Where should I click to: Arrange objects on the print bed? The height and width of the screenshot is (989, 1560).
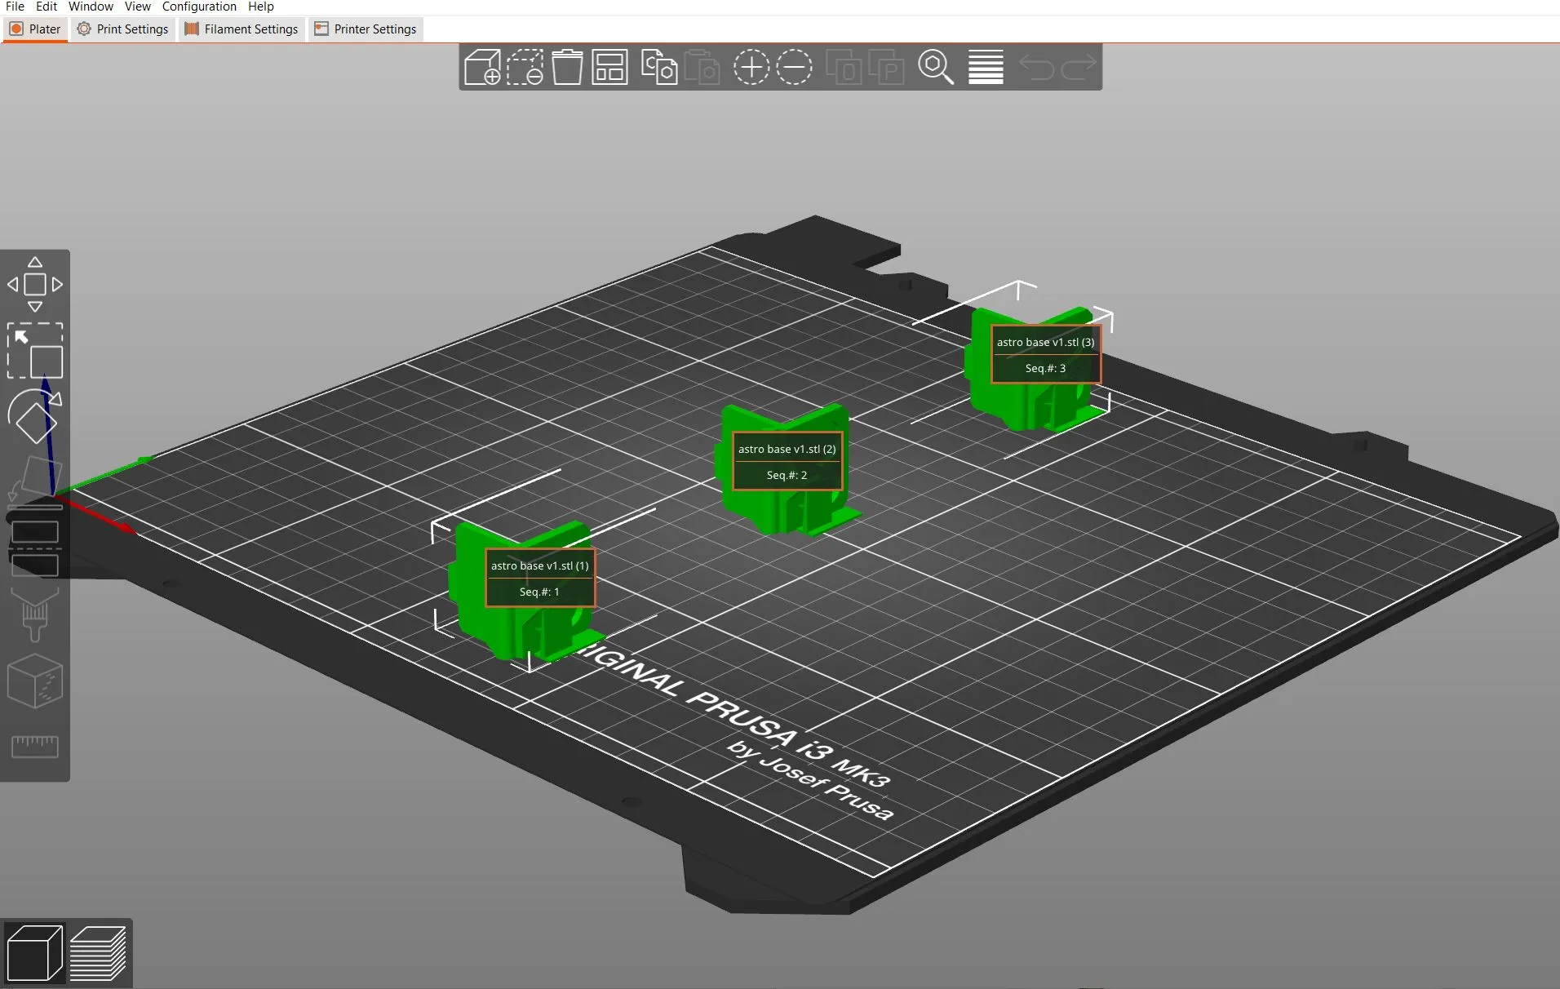tap(609, 68)
